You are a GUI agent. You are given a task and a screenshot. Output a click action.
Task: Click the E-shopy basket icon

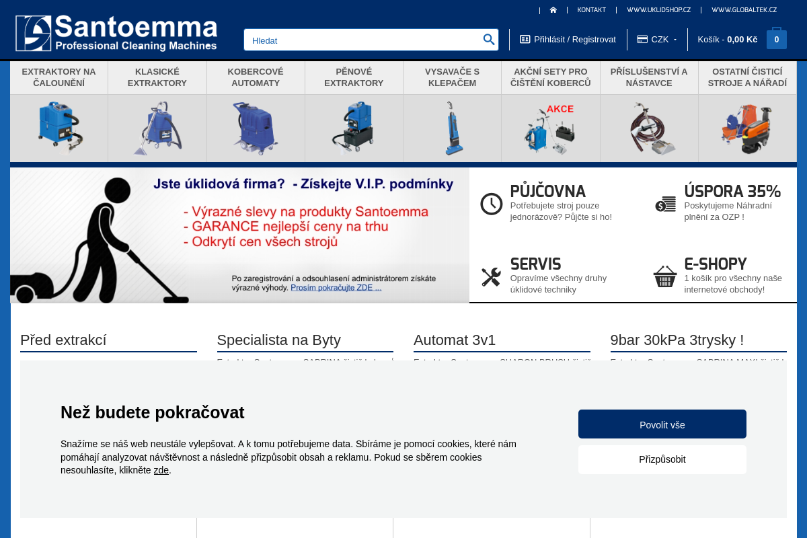tap(664, 276)
